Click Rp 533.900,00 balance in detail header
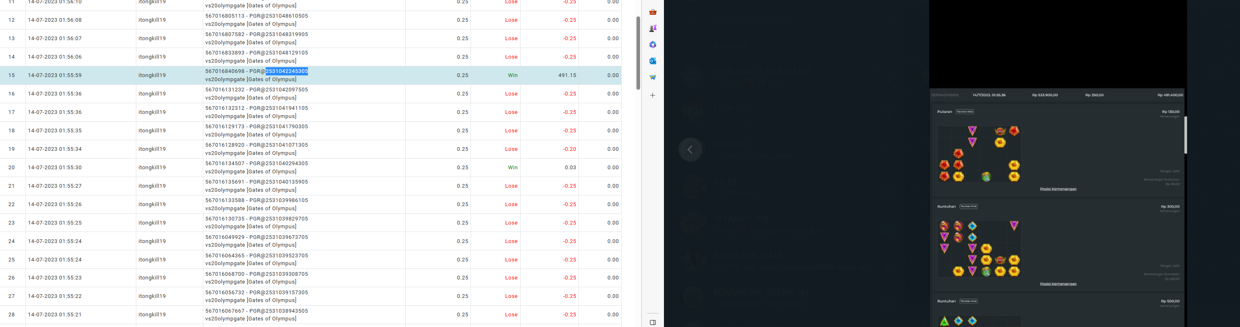 click(x=1045, y=95)
